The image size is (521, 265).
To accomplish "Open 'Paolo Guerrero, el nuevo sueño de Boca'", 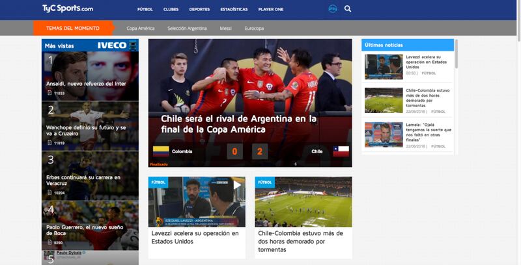I will [x=85, y=230].
